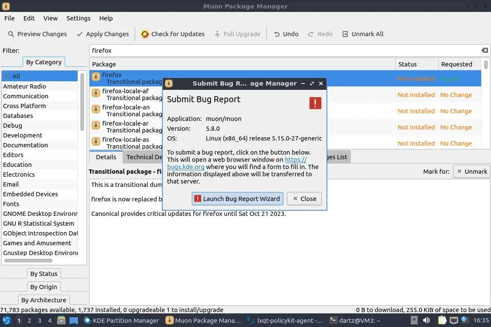
Task: Click the firefox package icon
Action: [96, 76]
